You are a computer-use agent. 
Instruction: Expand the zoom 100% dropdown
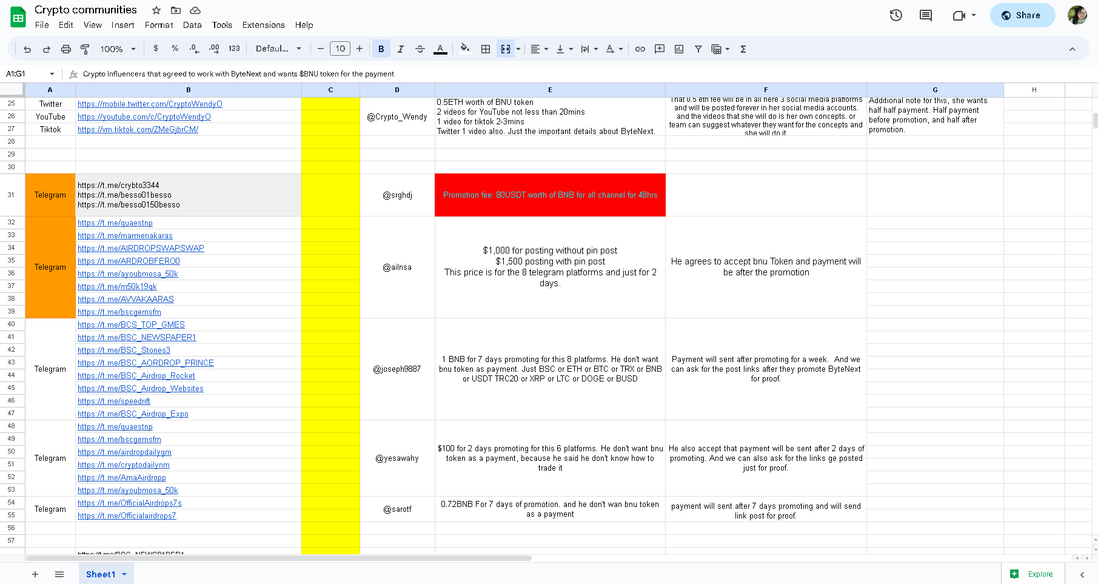(118, 49)
